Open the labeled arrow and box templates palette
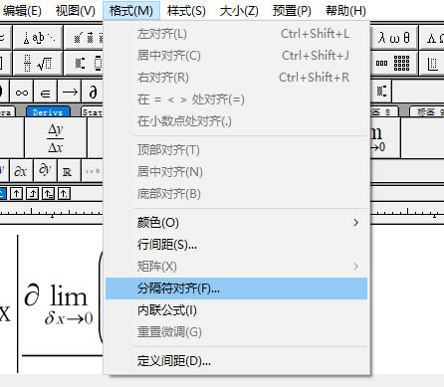The height and width of the screenshot is (387, 444). click(84, 63)
